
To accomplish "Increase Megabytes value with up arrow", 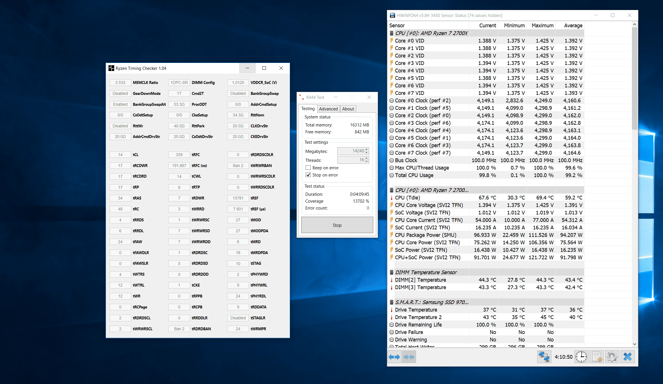I will 367,149.
